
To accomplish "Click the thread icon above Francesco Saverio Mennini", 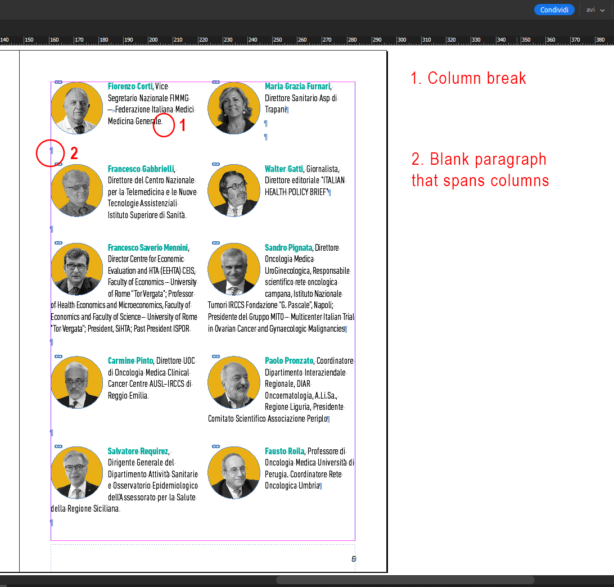I will pos(58,243).
